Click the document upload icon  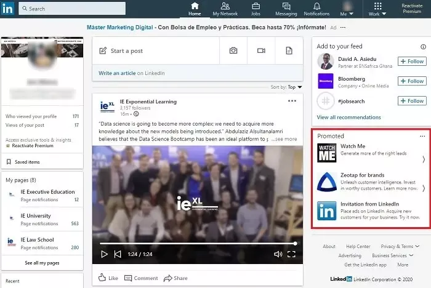pyautogui.click(x=289, y=51)
